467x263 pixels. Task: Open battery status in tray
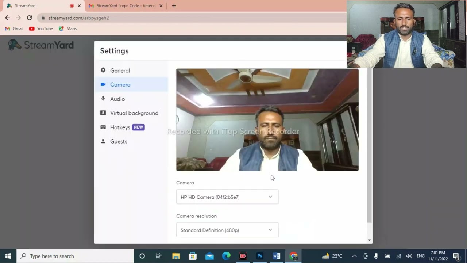point(387,256)
